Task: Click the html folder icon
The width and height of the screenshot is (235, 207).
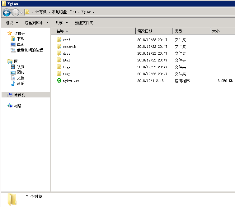Action: click(x=59, y=60)
